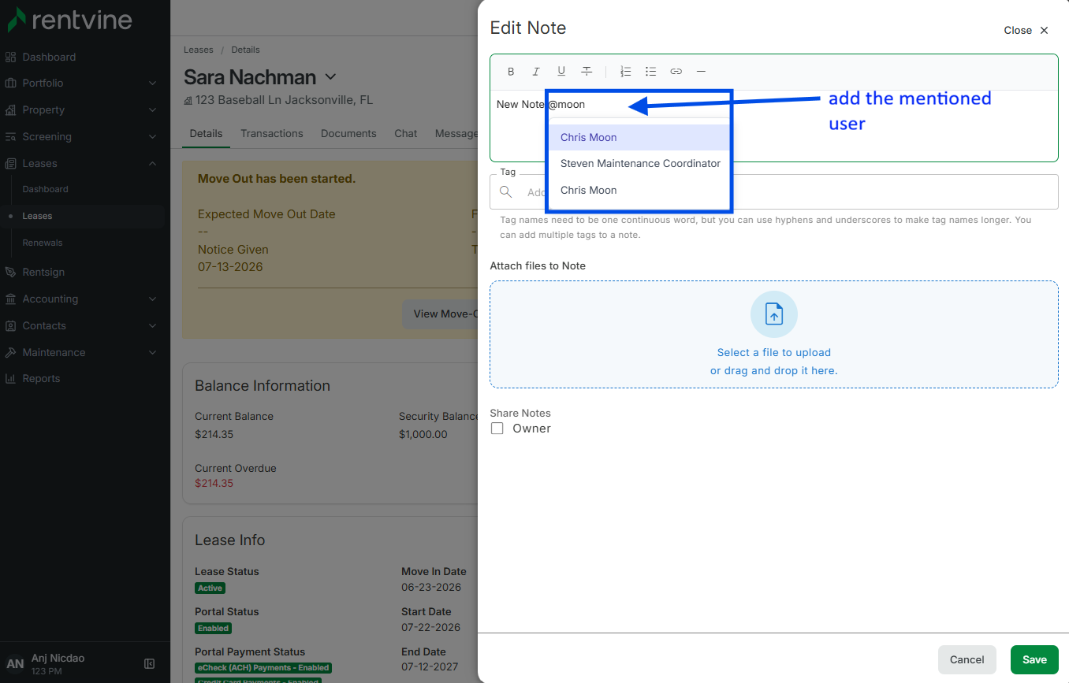1069x683 pixels.
Task: Click the Leases breadcrumb link
Action: coord(199,50)
